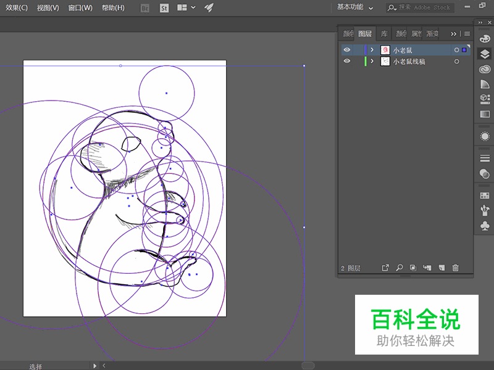Select the Layers panel icon in the dock

(484, 53)
